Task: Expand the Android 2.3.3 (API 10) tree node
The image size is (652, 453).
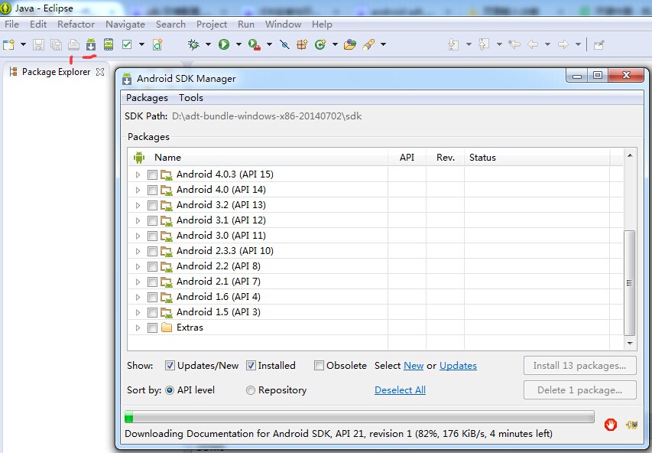Action: pos(138,252)
